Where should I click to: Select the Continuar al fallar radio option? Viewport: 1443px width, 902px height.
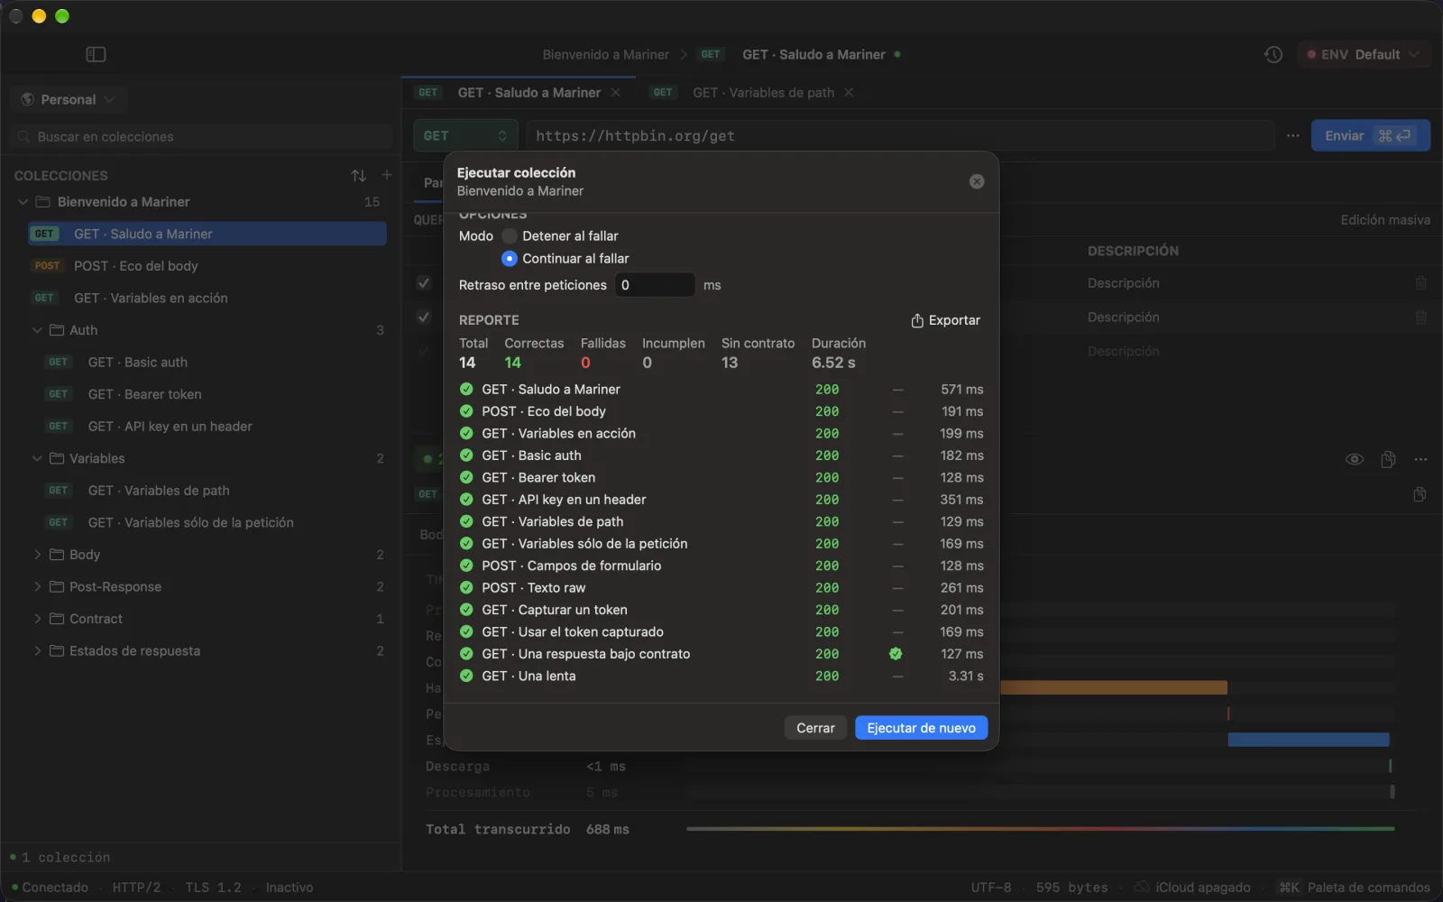click(x=510, y=259)
